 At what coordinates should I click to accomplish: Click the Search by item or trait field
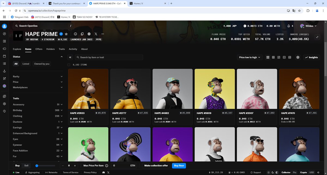click(109, 57)
